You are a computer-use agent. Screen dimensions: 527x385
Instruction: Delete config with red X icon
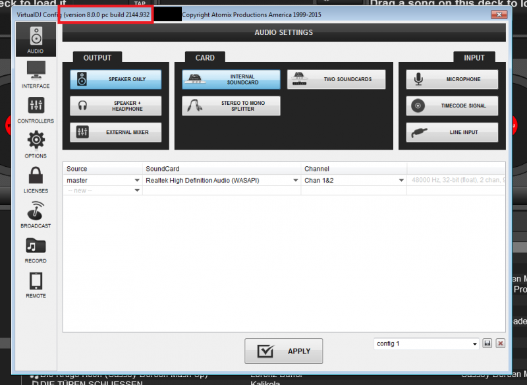click(501, 343)
